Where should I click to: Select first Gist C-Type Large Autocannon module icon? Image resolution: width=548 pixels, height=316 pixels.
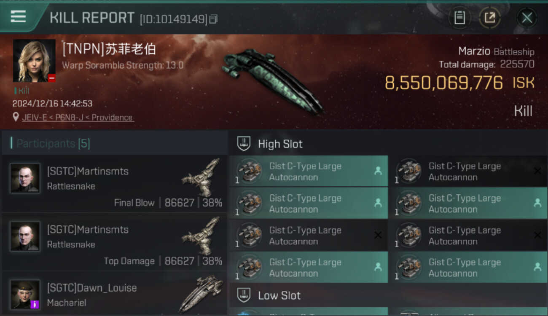(249, 171)
